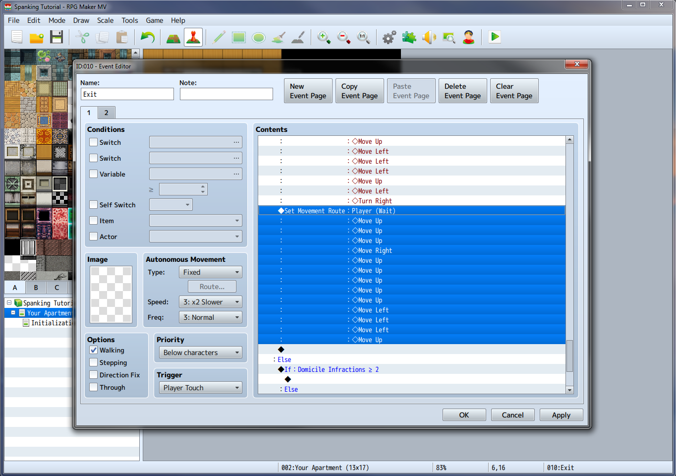Screen dimensions: 676x476
Task: Uncheck the Walking option
Action: (93, 350)
